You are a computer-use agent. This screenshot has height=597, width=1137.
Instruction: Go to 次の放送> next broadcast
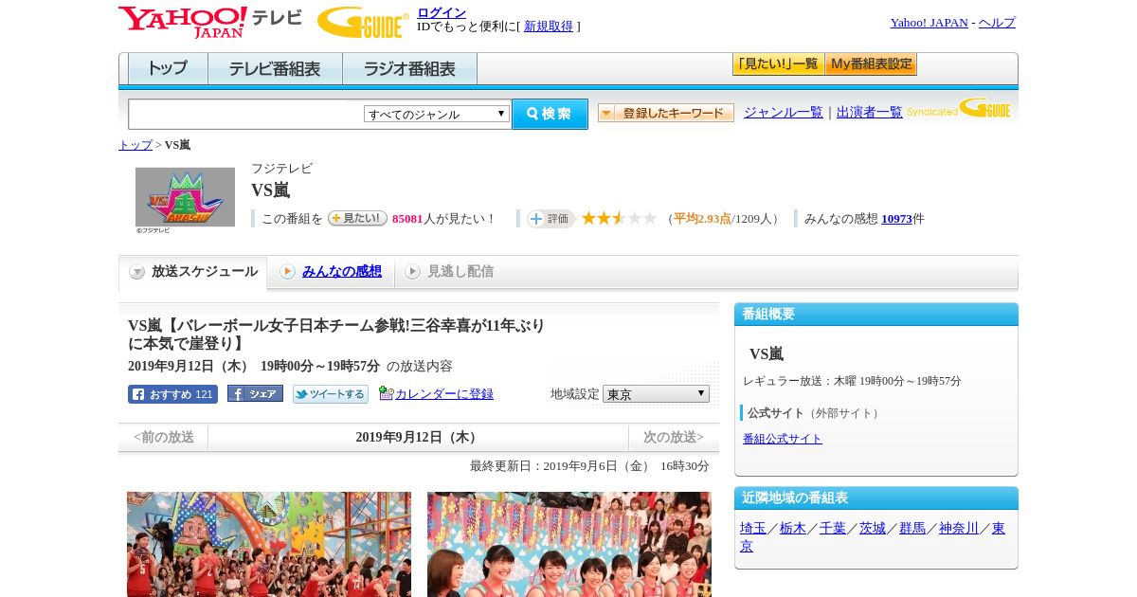(674, 437)
